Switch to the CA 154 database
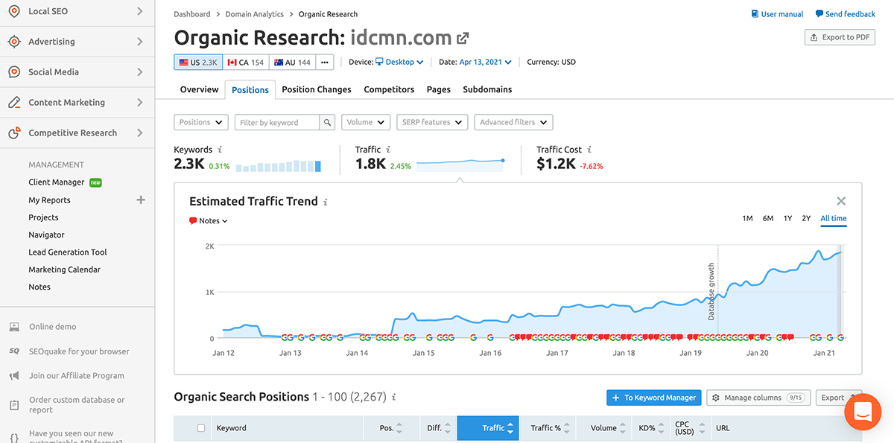894x443 pixels. [x=246, y=63]
